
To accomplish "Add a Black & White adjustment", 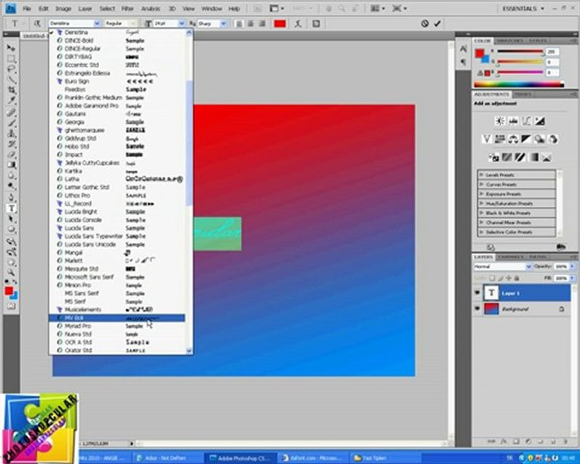I will (527, 139).
